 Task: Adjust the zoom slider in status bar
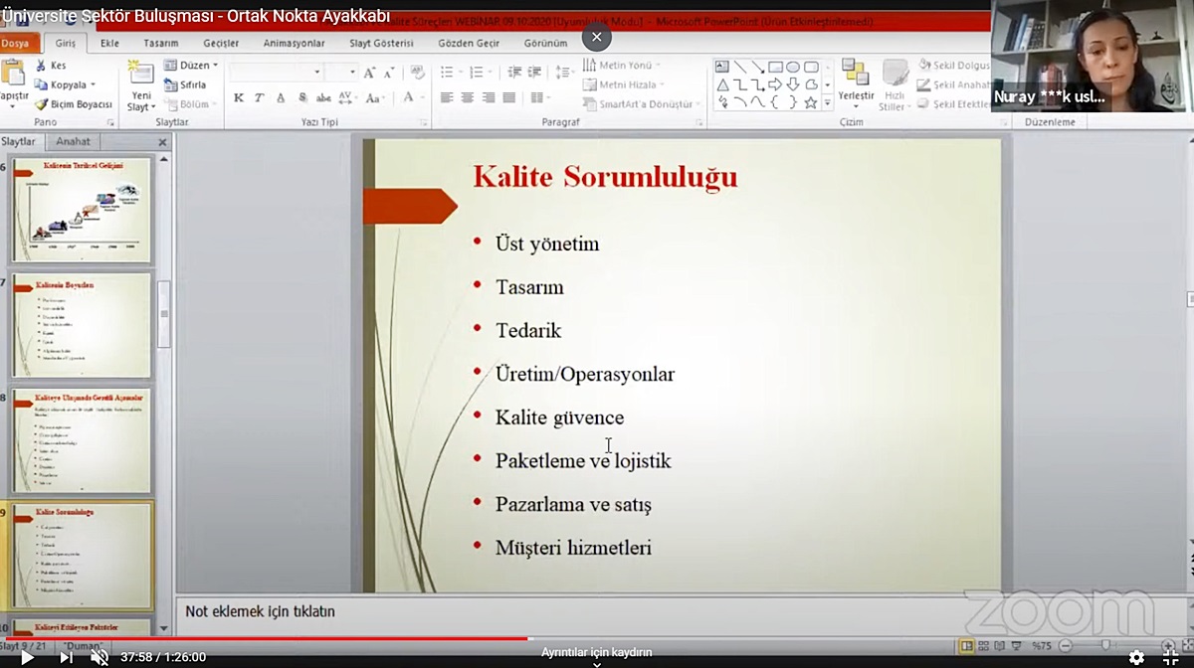click(1104, 646)
